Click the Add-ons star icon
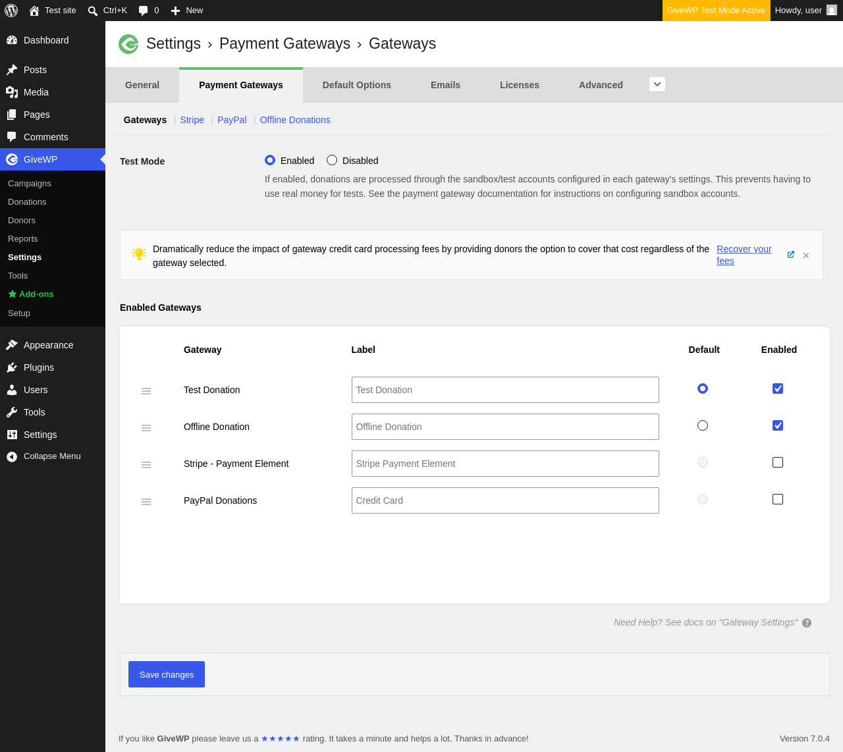The width and height of the screenshot is (843, 752). (x=13, y=294)
